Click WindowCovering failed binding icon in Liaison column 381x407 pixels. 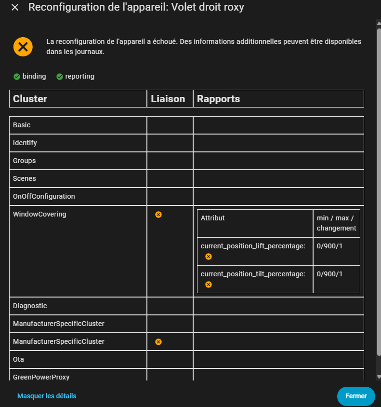(158, 215)
